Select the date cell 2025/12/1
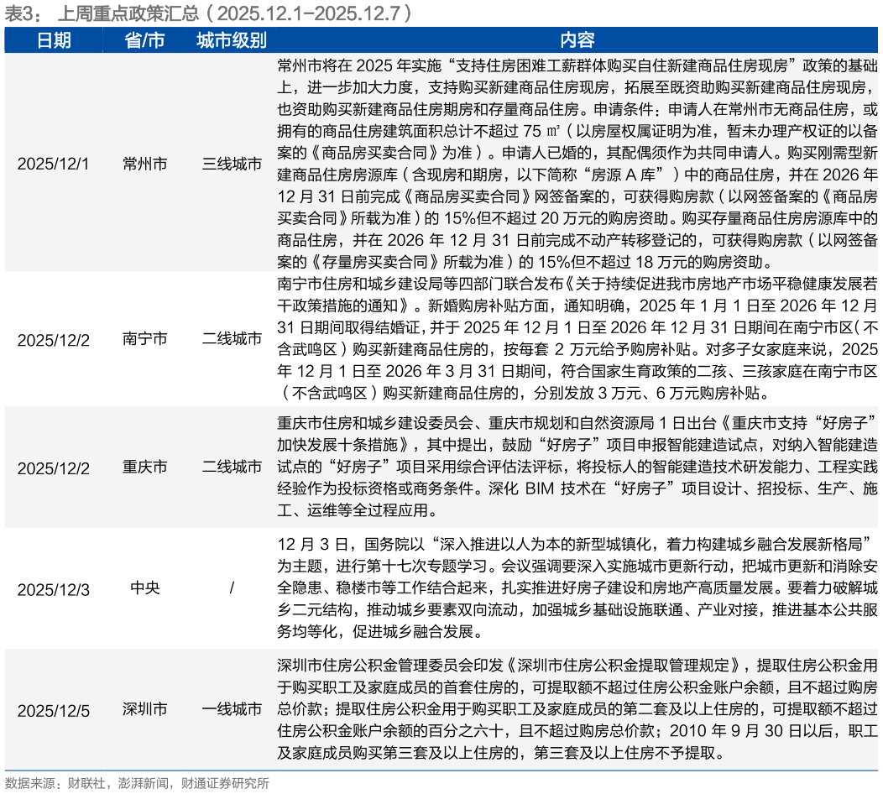This screenshot has height=794, width=883. [x=54, y=164]
